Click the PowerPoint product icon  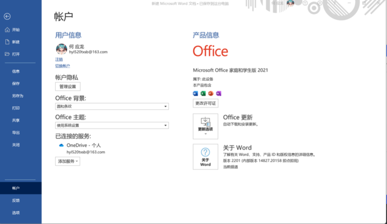tap(211, 93)
